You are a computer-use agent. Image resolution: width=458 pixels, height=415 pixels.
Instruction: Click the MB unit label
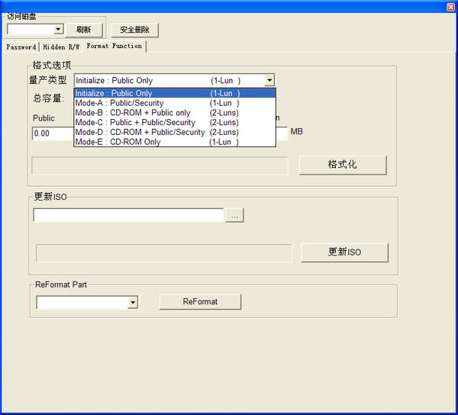pyautogui.click(x=296, y=132)
